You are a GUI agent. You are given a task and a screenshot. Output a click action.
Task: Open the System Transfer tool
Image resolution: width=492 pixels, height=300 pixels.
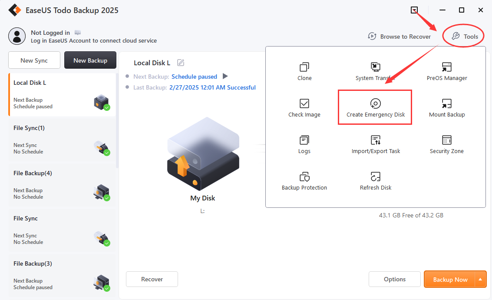(x=375, y=71)
